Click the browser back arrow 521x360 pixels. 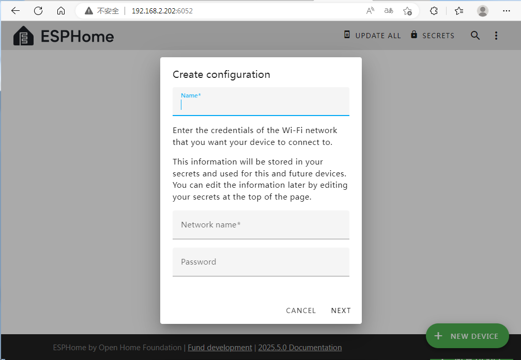coord(16,11)
